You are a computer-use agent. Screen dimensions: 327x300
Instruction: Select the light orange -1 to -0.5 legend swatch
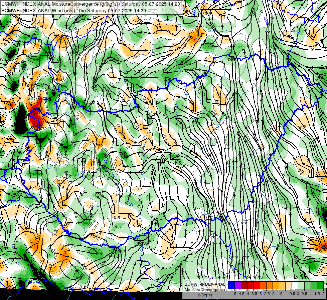[x=282, y=285]
